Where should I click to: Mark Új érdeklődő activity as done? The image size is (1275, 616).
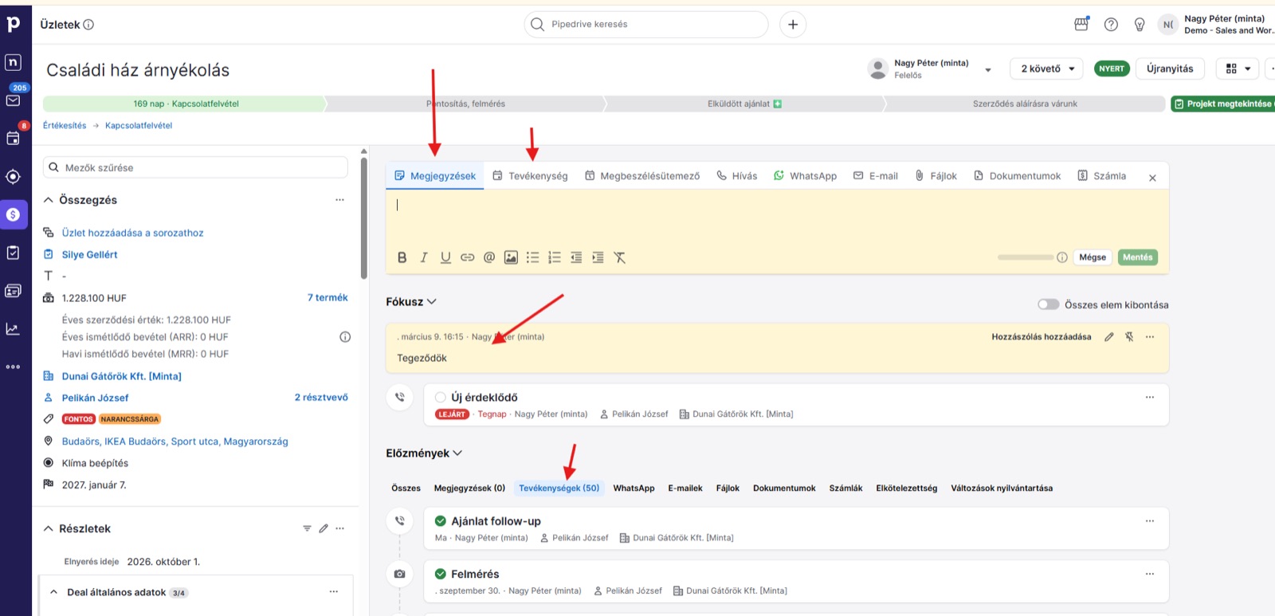point(441,397)
